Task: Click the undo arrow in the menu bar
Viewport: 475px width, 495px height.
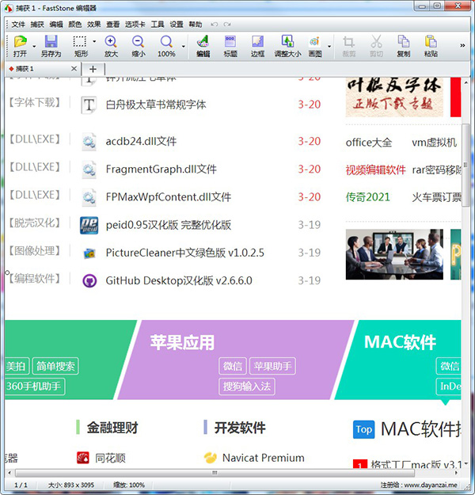Action: click(215, 25)
